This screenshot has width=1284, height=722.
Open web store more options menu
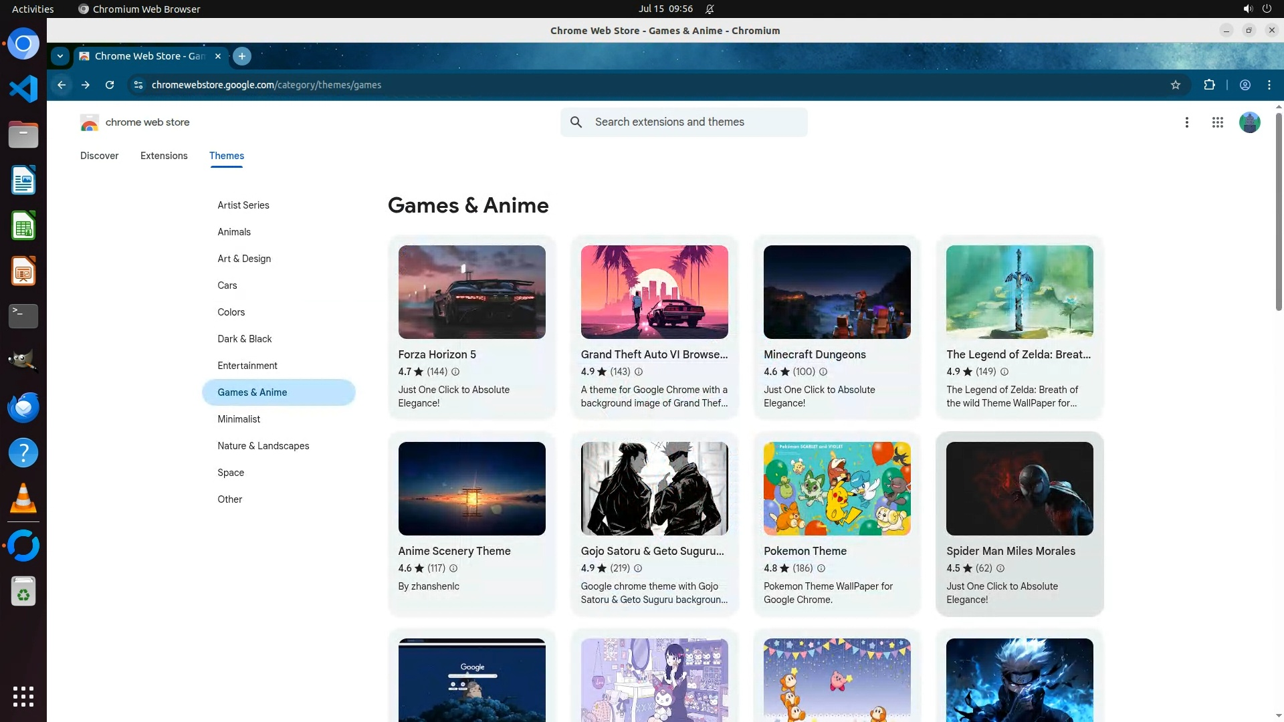click(1186, 122)
